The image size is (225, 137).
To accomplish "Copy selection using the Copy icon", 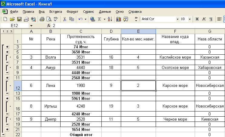I will point(71,19).
